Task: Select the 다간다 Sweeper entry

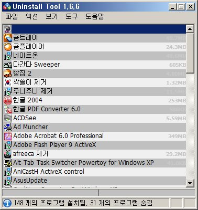Action: click(x=95, y=65)
